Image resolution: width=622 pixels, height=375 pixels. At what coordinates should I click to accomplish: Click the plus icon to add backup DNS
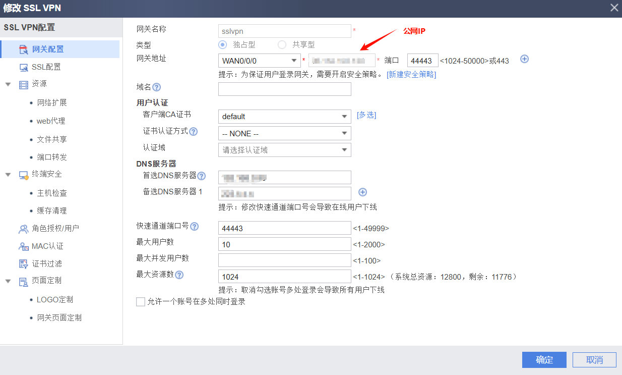point(362,192)
